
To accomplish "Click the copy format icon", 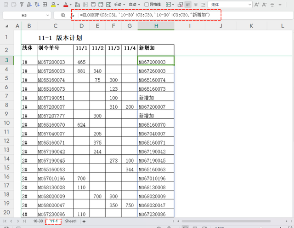I will [14, 4].
